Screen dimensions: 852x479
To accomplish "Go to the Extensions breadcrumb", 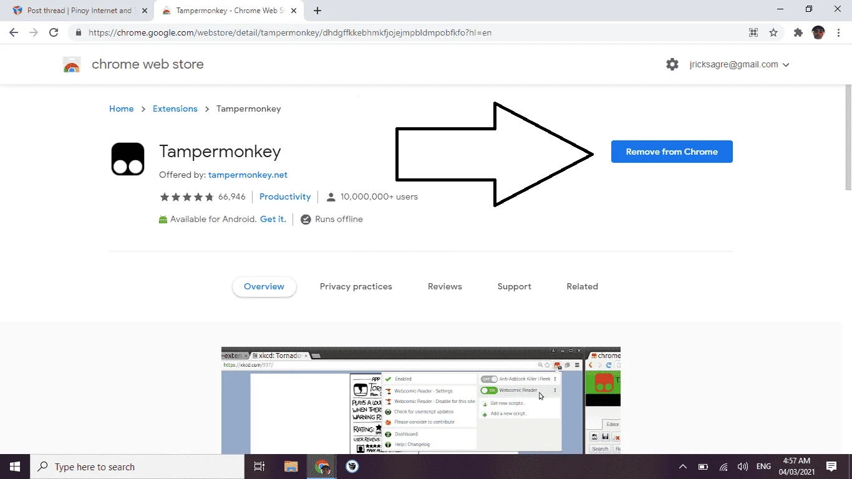I will (x=175, y=109).
